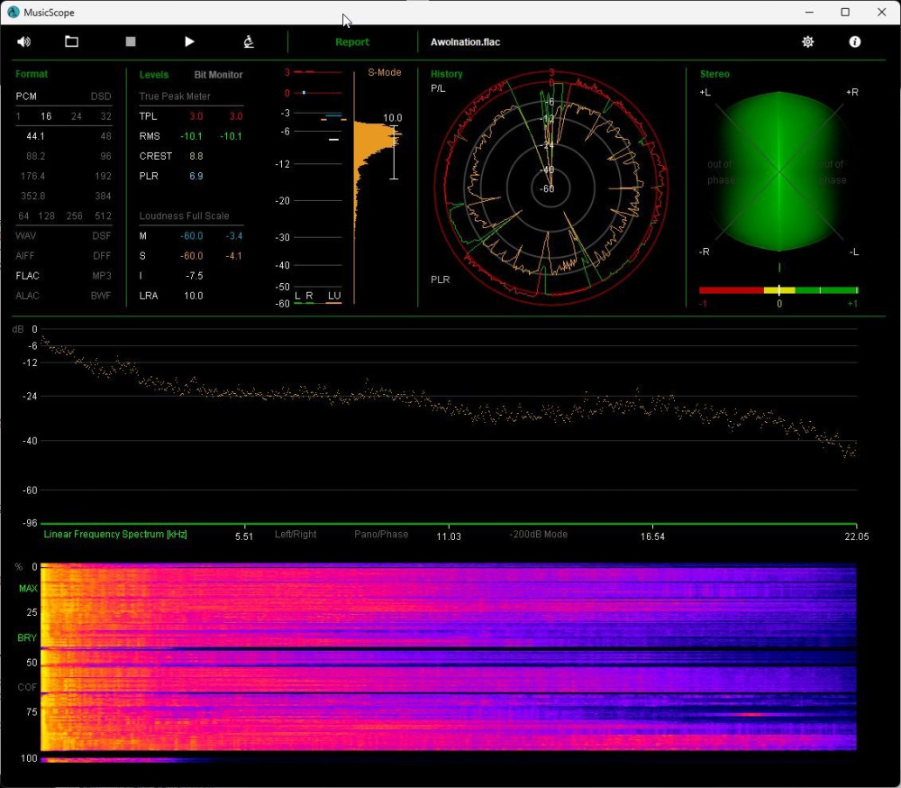The width and height of the screenshot is (901, 788).
Task: Open the info icon
Action: [x=855, y=41]
